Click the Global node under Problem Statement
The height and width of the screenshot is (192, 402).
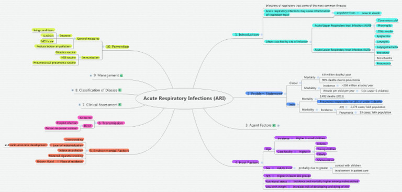(293, 83)
